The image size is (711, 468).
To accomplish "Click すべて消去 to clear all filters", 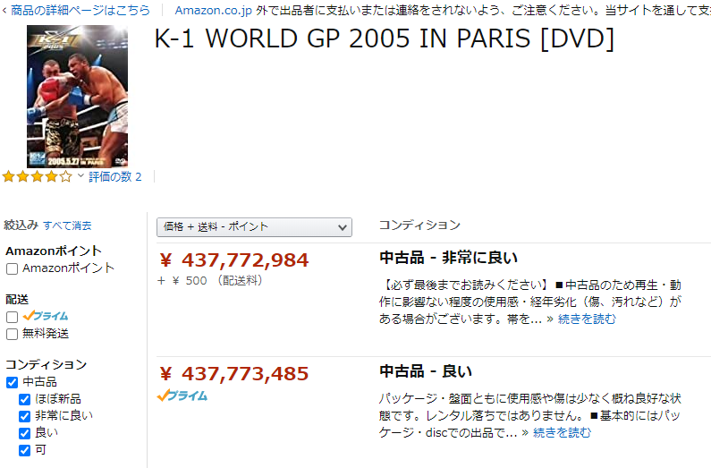I will coord(67,225).
